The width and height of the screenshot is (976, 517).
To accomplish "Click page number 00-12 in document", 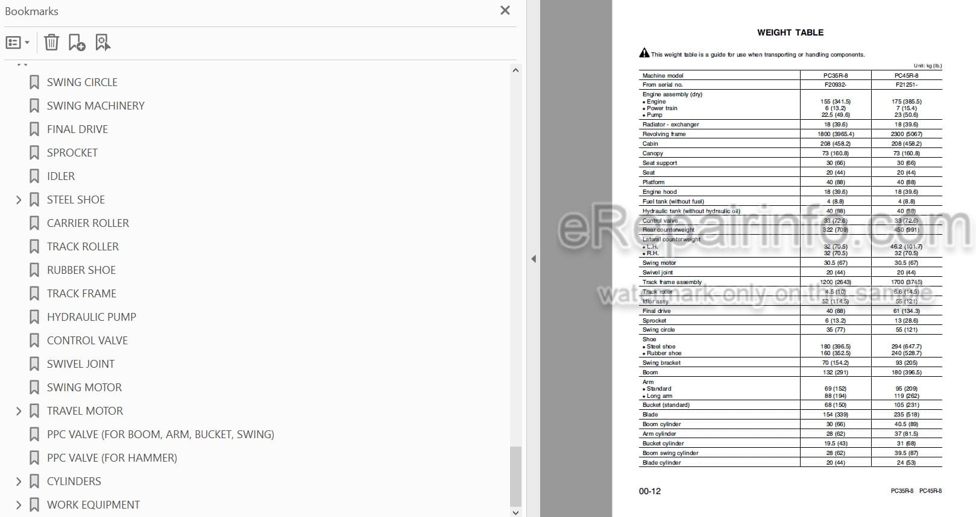I will [x=650, y=491].
